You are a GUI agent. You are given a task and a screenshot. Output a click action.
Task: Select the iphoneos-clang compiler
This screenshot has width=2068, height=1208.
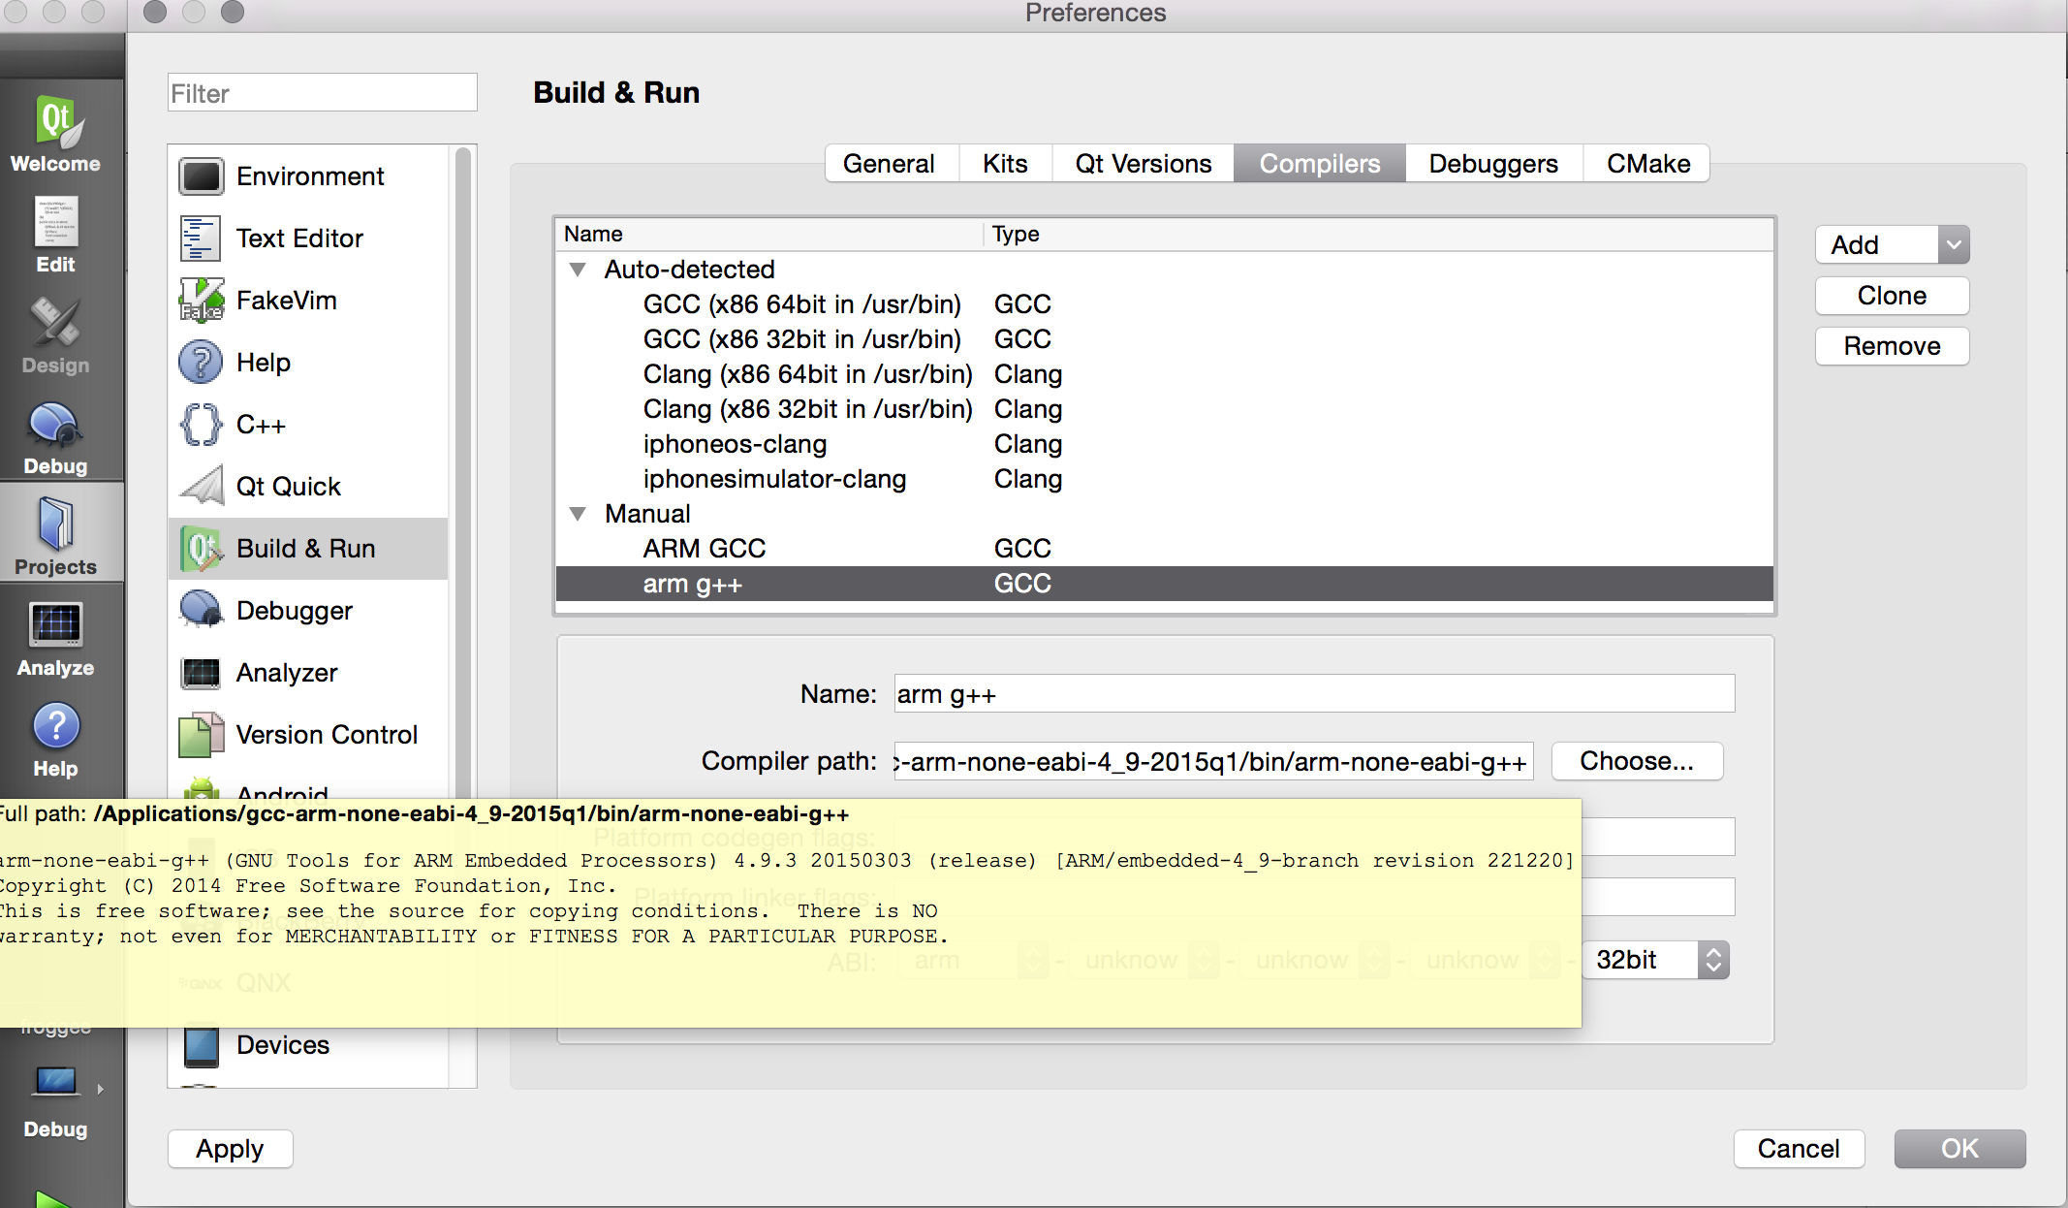tap(1165, 444)
